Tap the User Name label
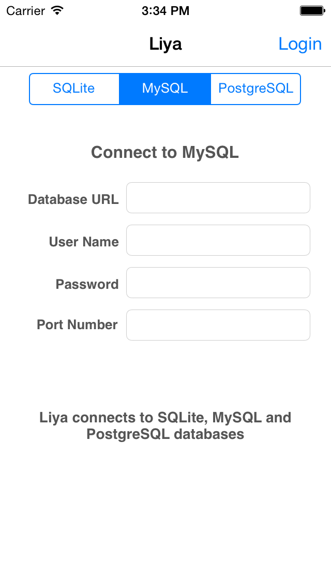 coord(84,242)
